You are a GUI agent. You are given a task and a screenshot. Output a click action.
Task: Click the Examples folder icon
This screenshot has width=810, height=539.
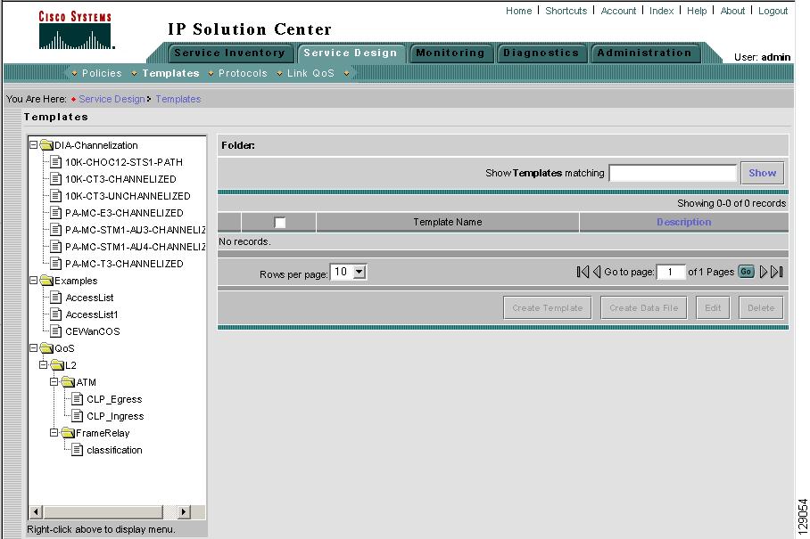coord(47,281)
